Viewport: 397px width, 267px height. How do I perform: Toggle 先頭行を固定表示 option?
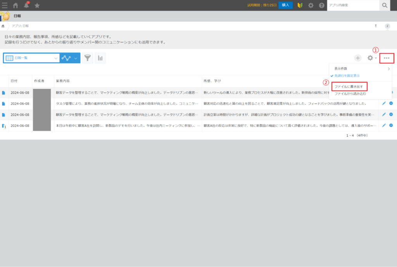click(347, 76)
